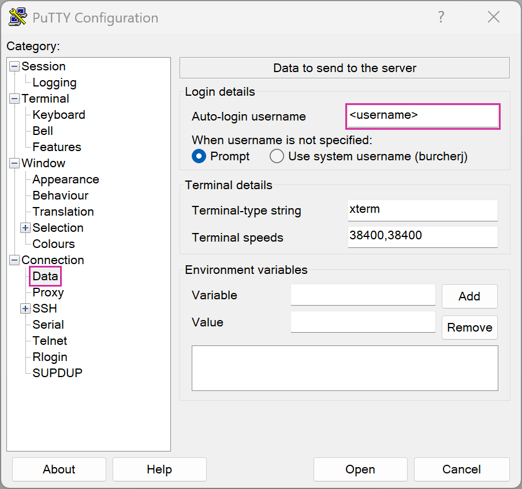Click the environment Variable text box
The width and height of the screenshot is (522, 489).
pyautogui.click(x=363, y=295)
